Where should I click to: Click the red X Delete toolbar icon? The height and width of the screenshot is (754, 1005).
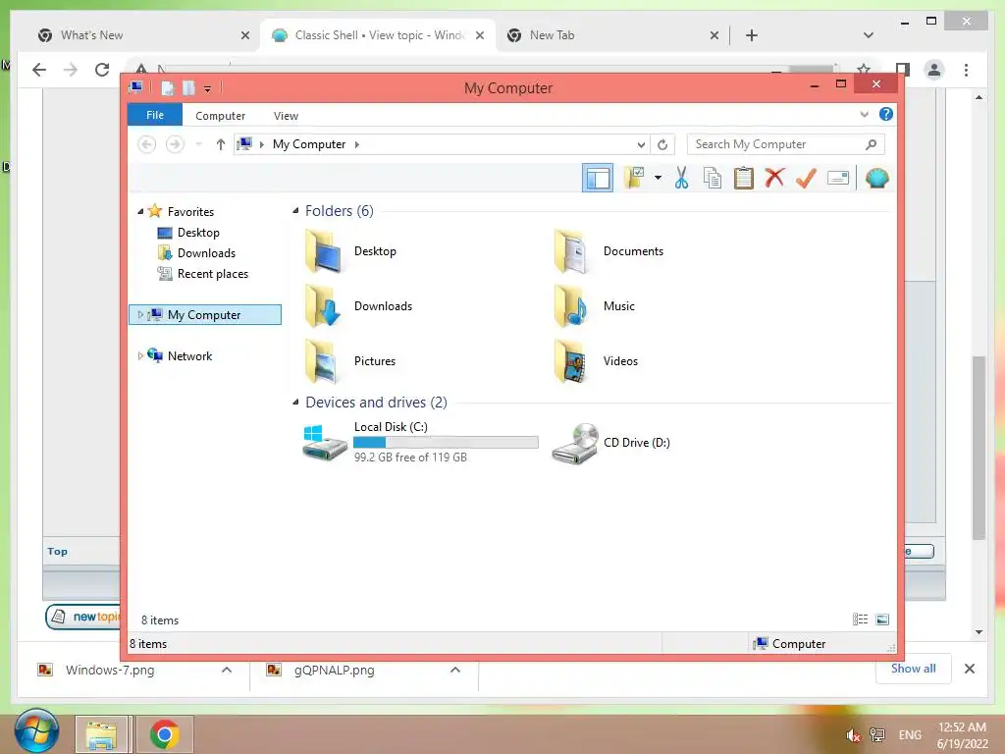(774, 177)
